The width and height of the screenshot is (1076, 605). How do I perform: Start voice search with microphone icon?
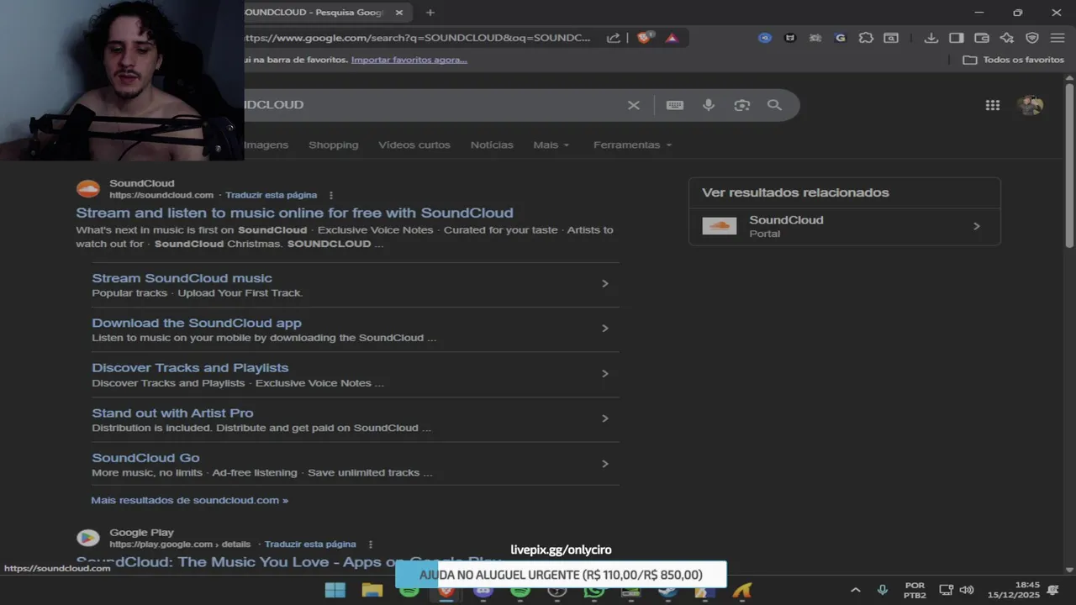tap(709, 105)
